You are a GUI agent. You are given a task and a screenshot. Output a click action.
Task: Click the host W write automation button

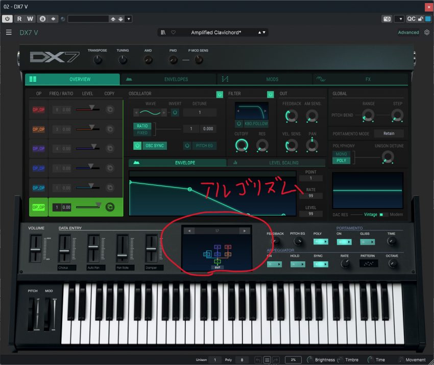[x=30, y=19]
